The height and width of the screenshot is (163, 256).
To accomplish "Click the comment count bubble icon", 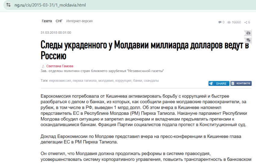I will [x=220, y=22].
